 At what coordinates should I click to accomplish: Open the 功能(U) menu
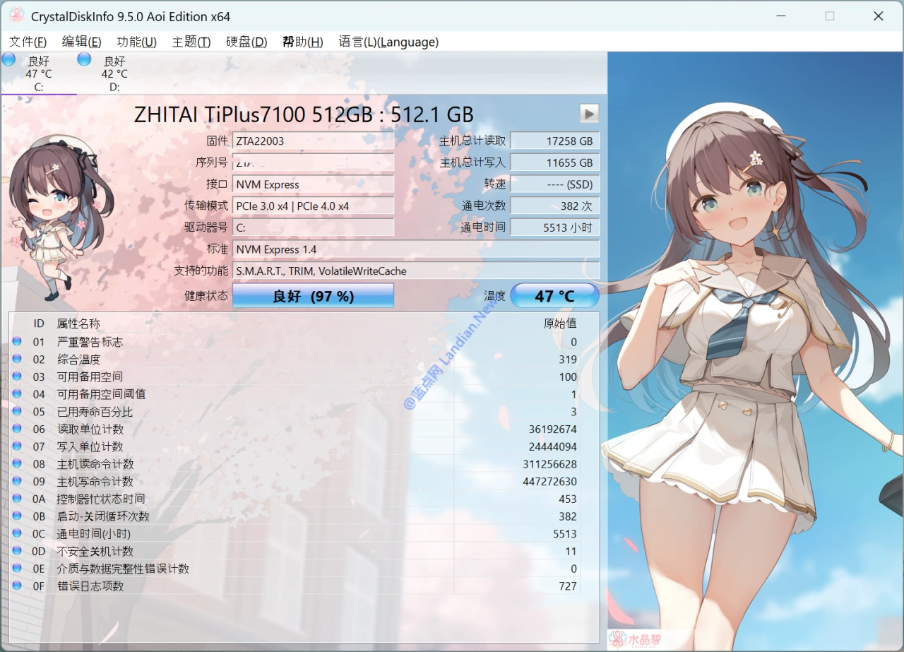136,42
